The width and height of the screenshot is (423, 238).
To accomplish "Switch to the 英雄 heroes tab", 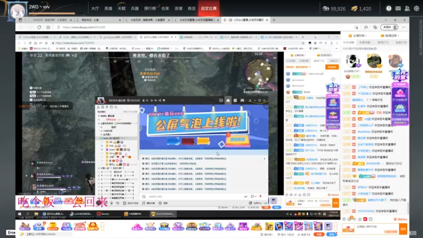I will pos(108,8).
